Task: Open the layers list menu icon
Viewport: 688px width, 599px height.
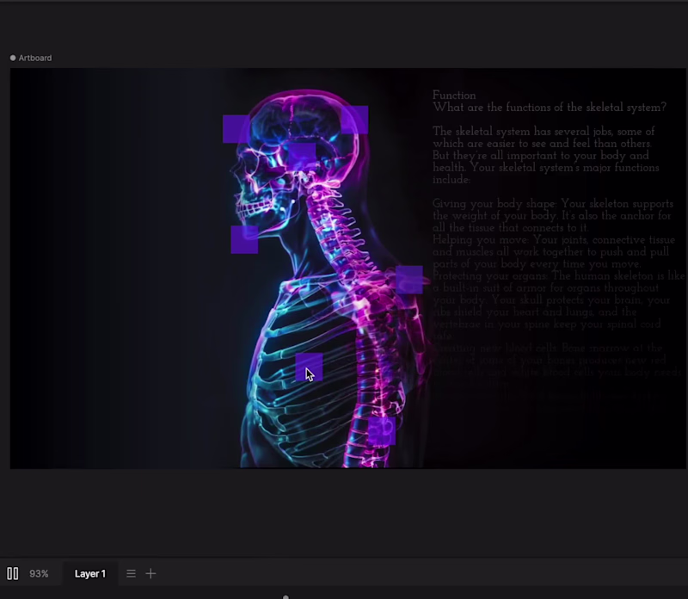Action: pyautogui.click(x=130, y=573)
